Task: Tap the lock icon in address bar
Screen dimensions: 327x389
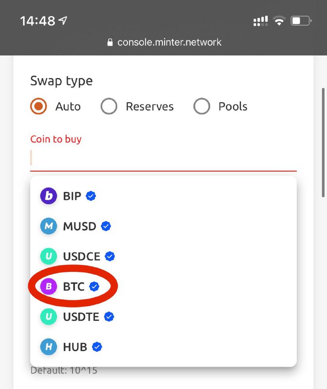Action: (x=110, y=42)
